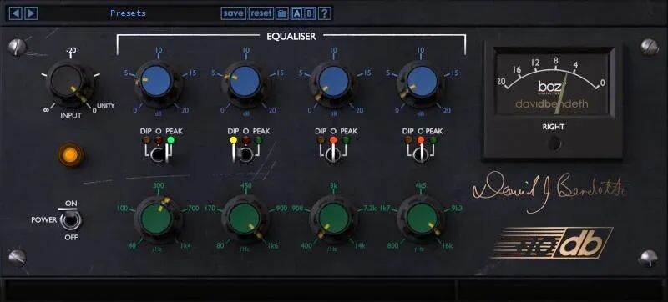
Task: Click the green 4k5 frequency knob
Action: pos(421,219)
